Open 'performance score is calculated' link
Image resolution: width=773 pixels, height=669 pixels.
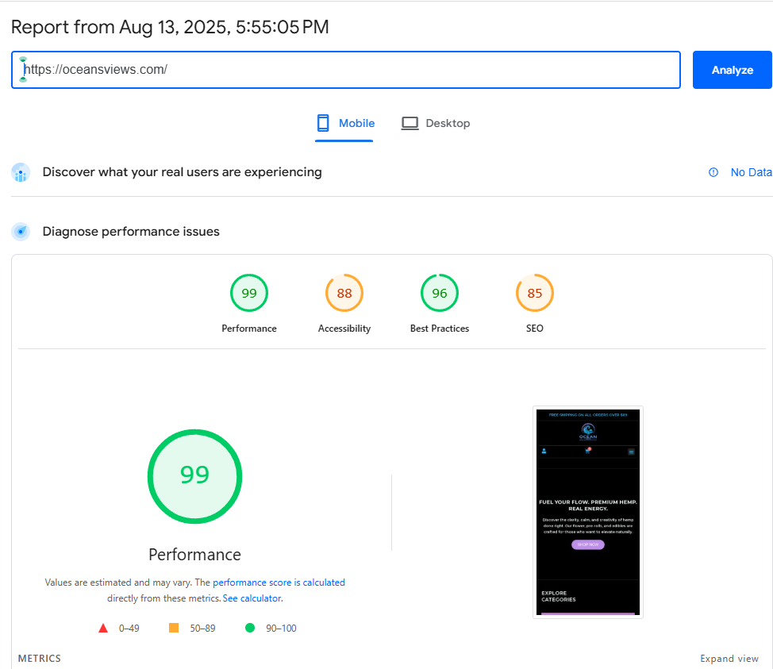279,582
